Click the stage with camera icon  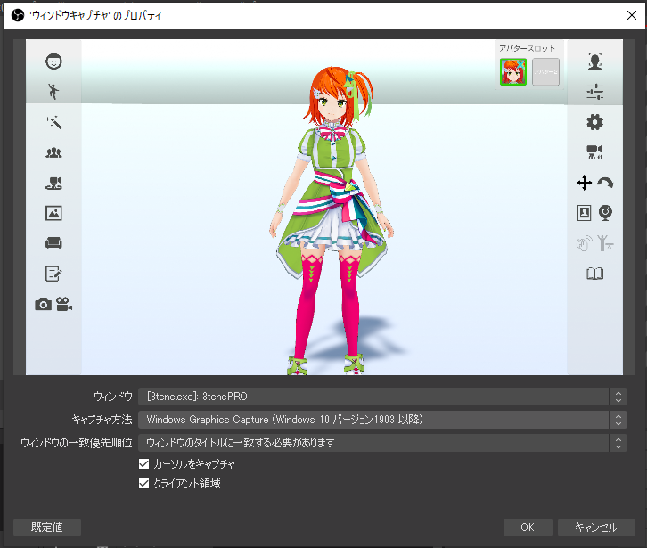53,183
